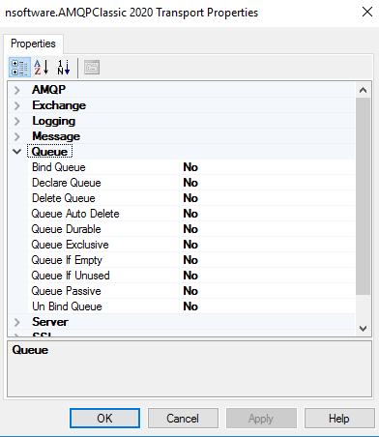Screen dimensions: 379x437
Task: Select the Queue Passive property
Action: [66, 291]
